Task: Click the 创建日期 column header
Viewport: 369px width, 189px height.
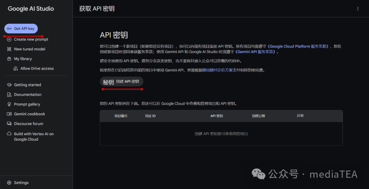Action: pos(258,116)
